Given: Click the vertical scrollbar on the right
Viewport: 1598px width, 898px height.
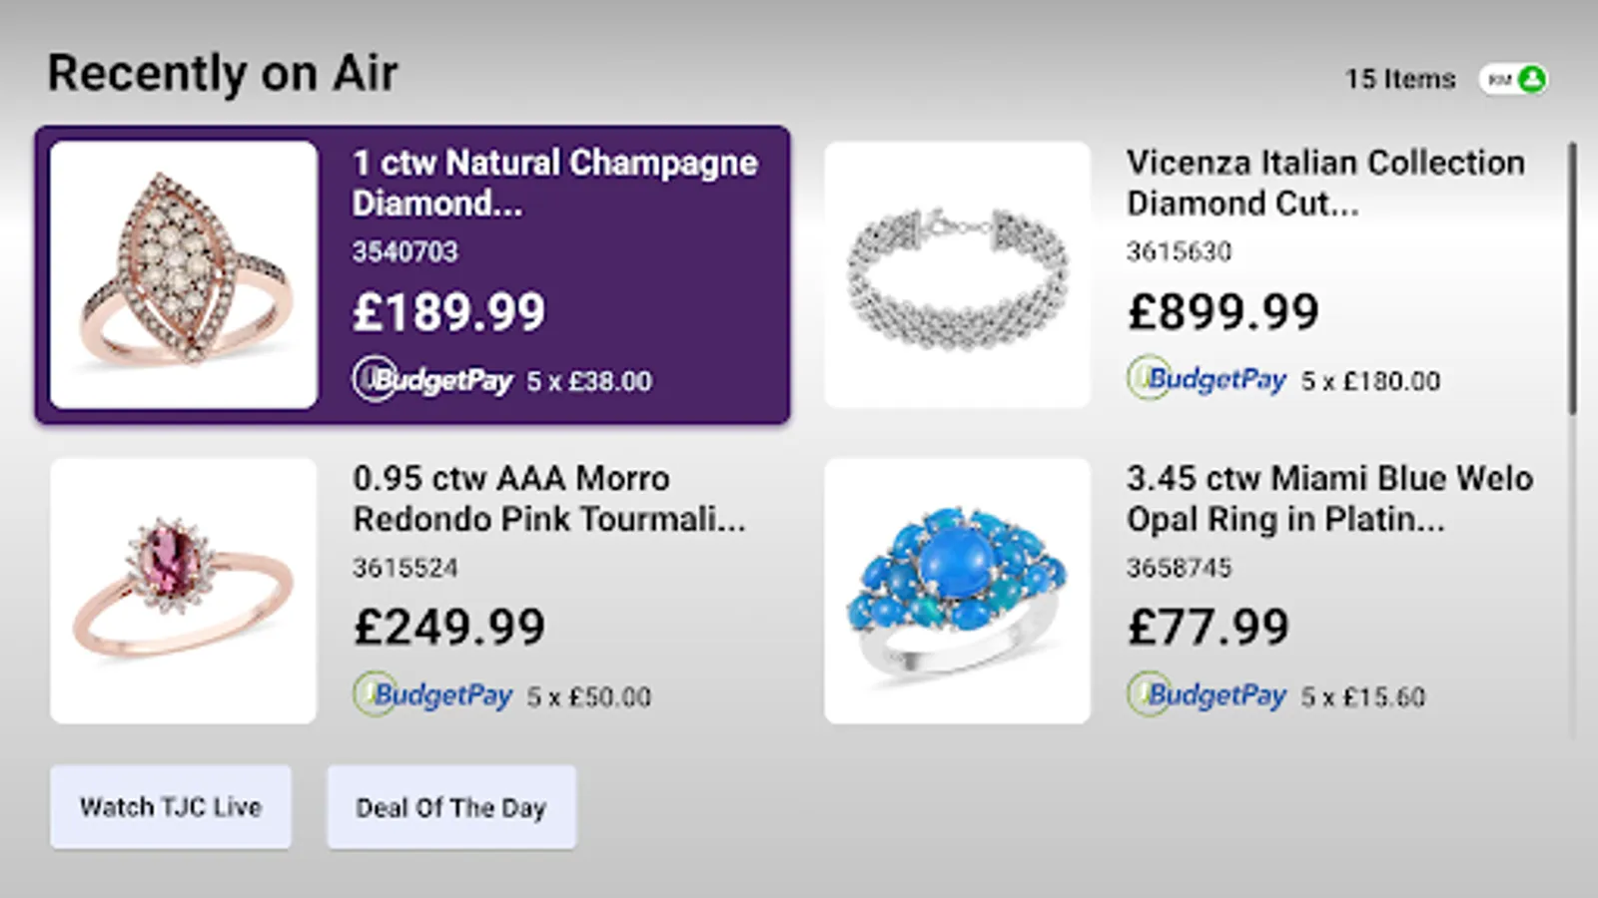Looking at the screenshot, I should (x=1572, y=279).
